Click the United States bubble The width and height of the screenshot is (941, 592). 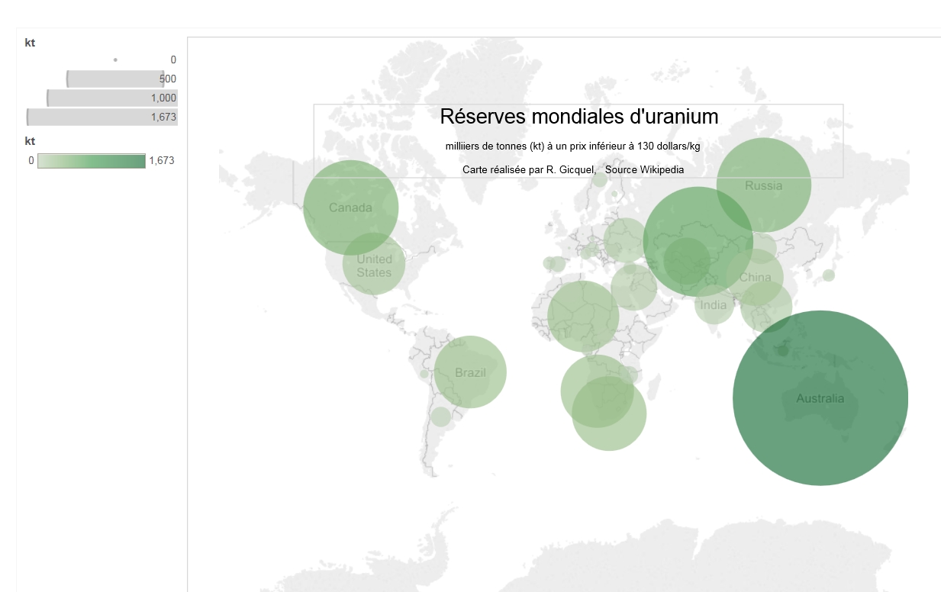click(374, 264)
